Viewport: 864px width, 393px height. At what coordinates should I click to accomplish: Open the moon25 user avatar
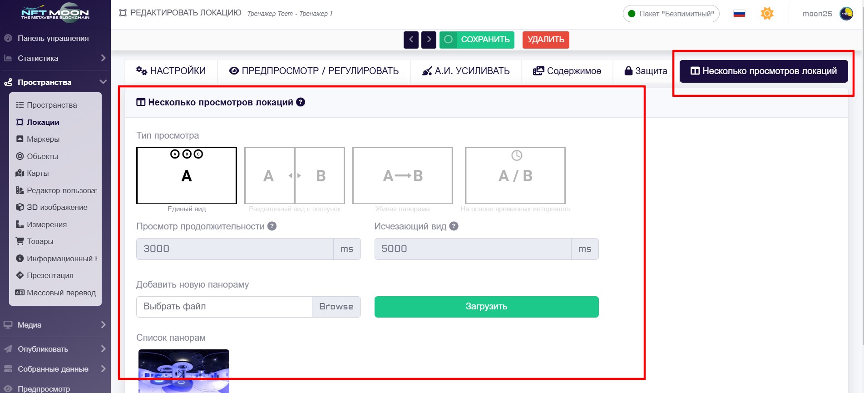click(846, 14)
